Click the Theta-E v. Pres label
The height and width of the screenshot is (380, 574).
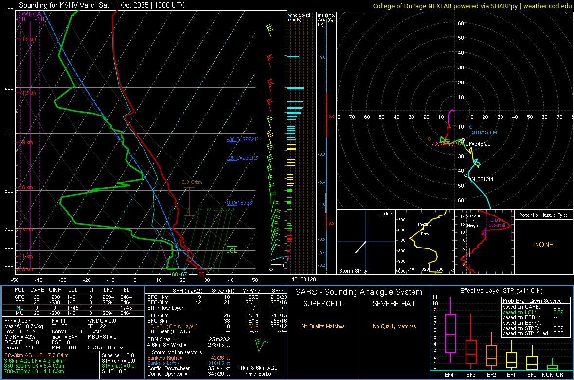point(425,229)
